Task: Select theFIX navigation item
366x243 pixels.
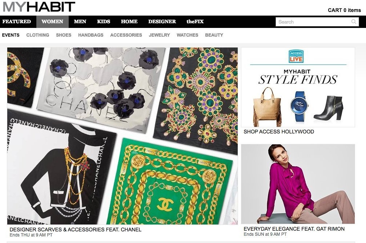Action: click(x=195, y=22)
